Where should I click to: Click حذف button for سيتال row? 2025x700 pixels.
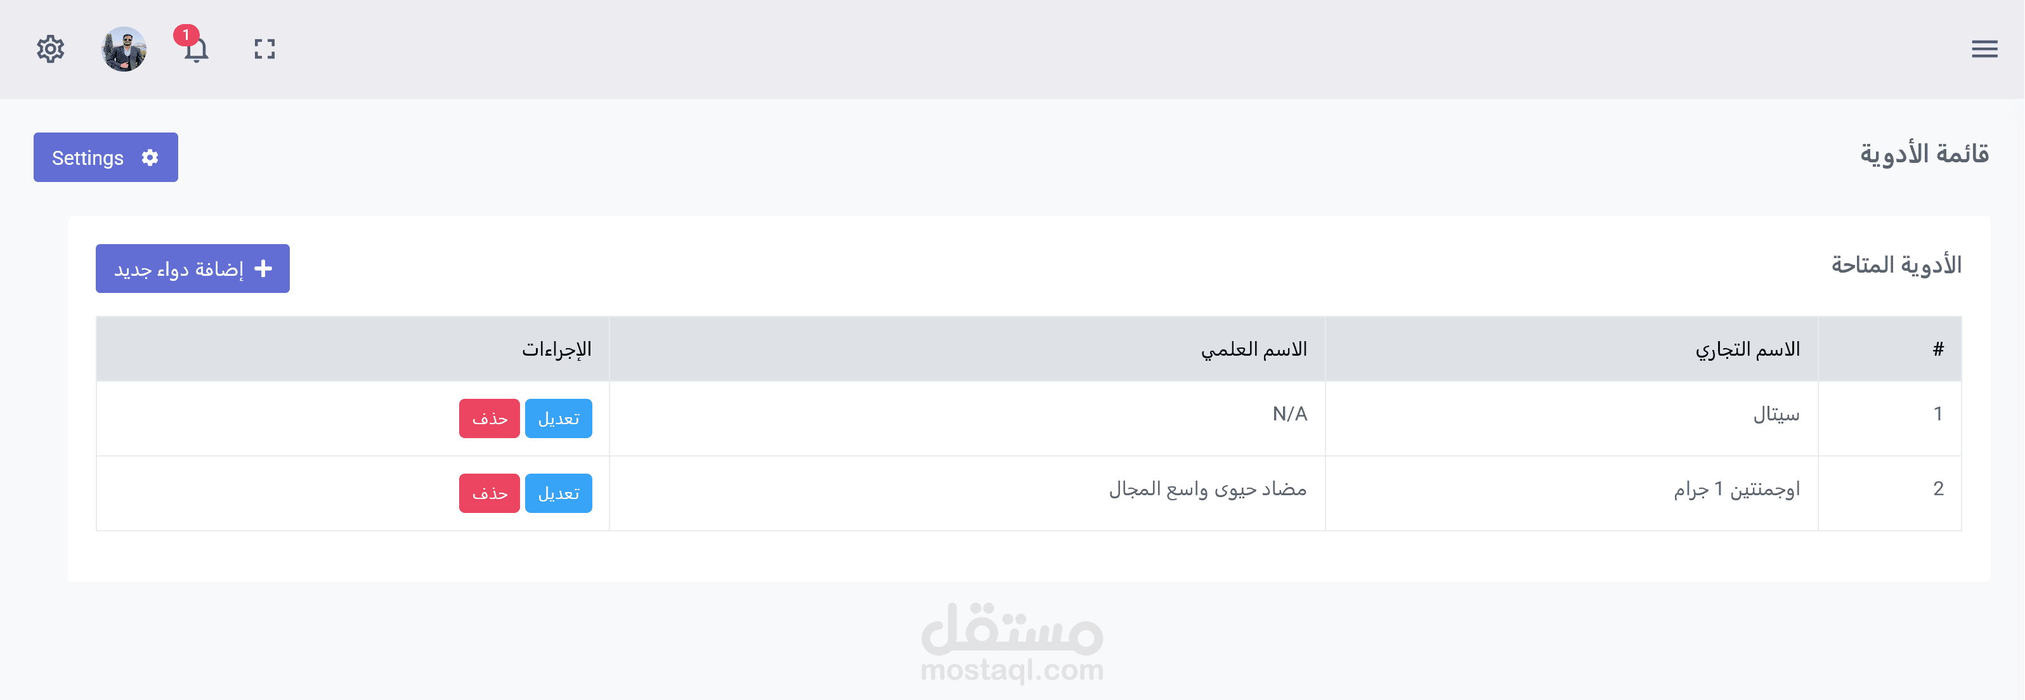(489, 418)
